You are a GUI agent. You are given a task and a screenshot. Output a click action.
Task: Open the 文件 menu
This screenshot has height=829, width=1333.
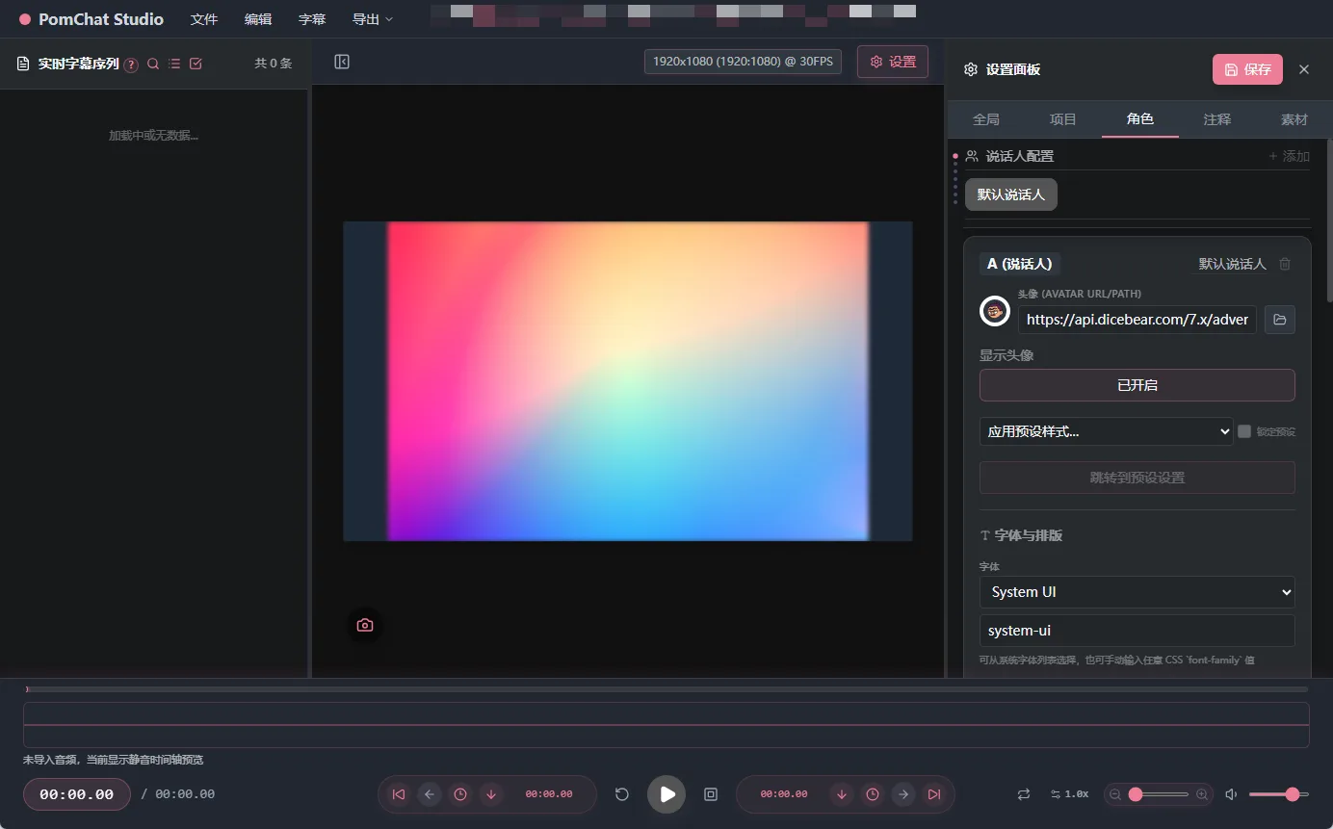[204, 19]
